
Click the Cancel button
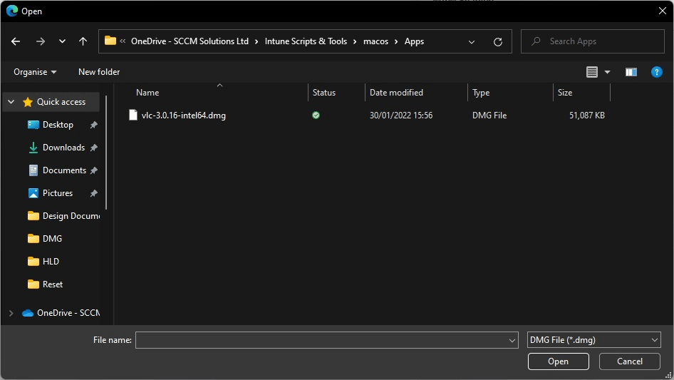pyautogui.click(x=629, y=361)
